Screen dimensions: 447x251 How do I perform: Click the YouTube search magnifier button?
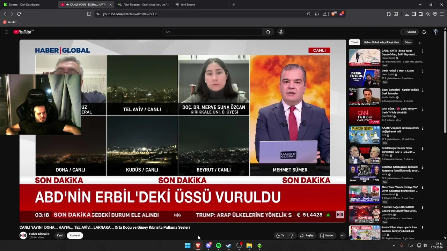(x=268, y=32)
